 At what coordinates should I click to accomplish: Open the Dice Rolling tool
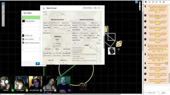3,22
